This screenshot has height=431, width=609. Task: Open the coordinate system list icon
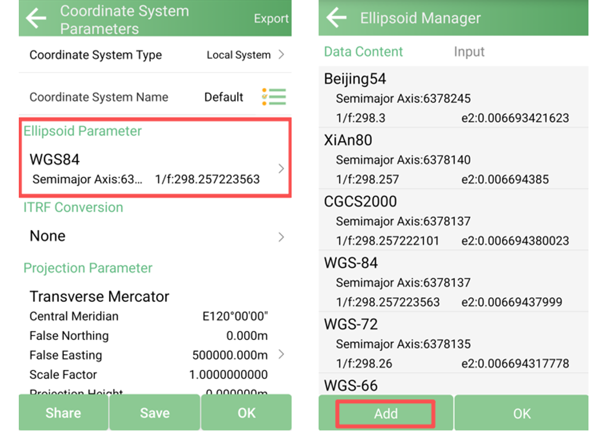[274, 97]
